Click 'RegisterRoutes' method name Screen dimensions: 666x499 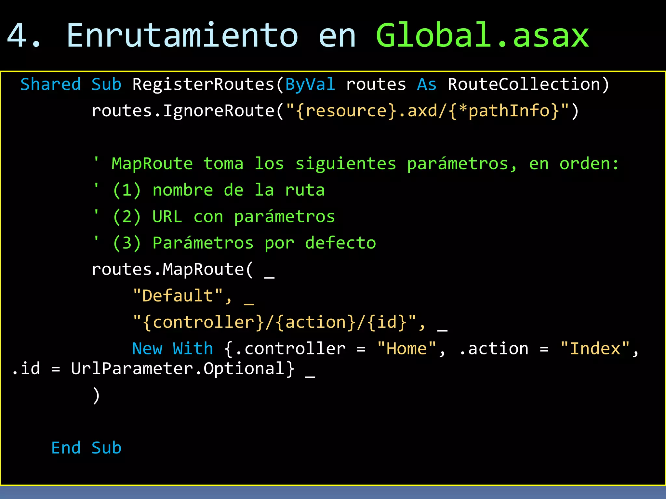point(204,84)
